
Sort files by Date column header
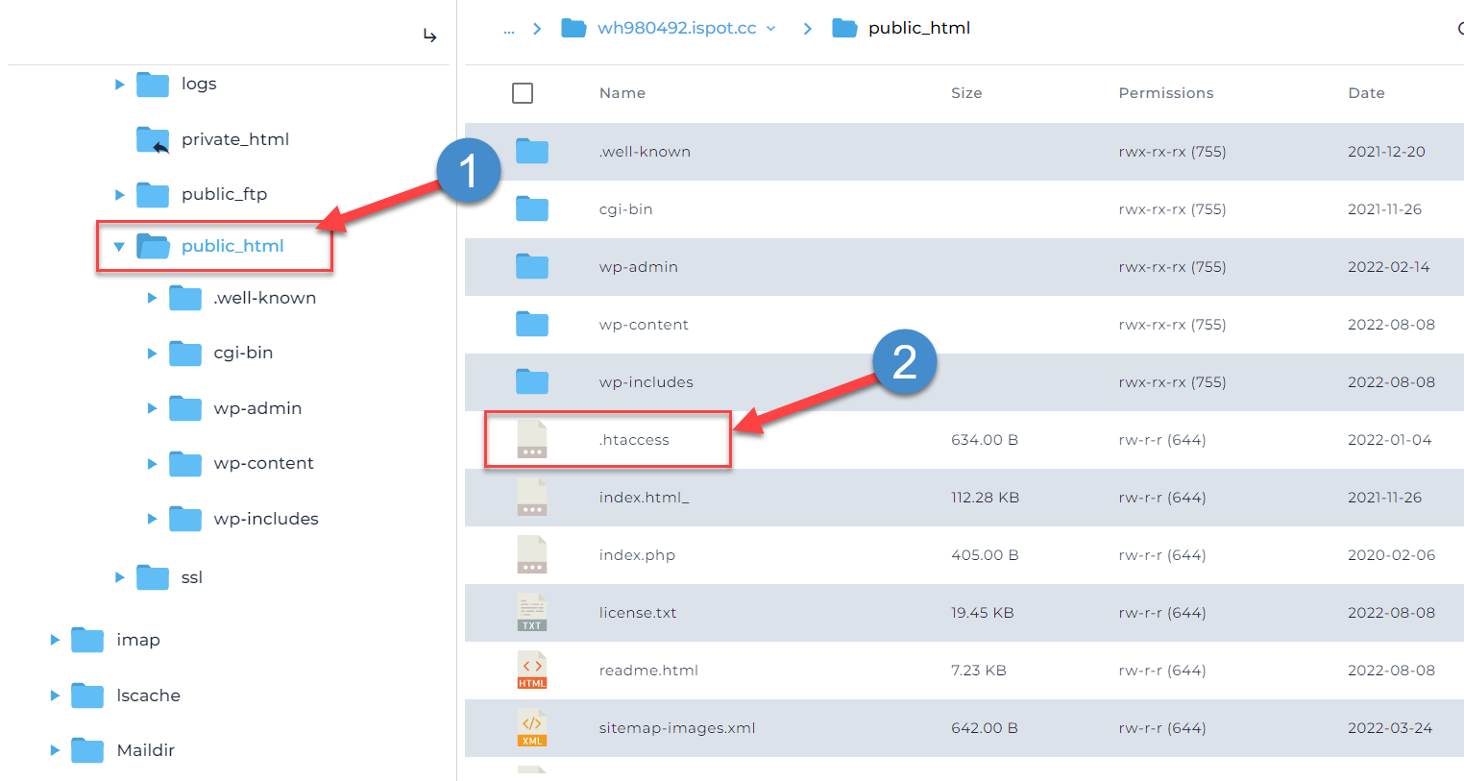point(1365,93)
